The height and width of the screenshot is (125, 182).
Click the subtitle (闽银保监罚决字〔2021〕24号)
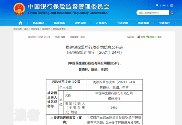[x=94, y=53]
